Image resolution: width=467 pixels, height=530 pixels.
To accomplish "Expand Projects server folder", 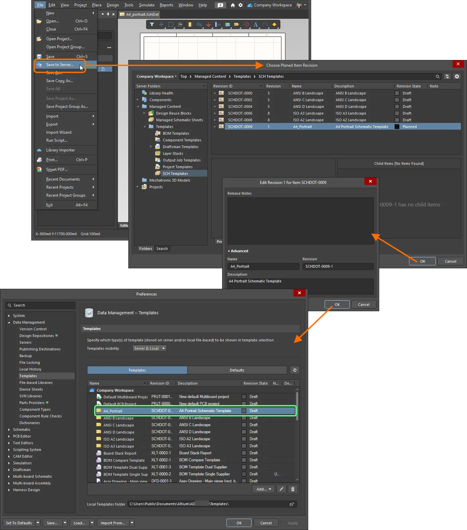I will (x=138, y=187).
